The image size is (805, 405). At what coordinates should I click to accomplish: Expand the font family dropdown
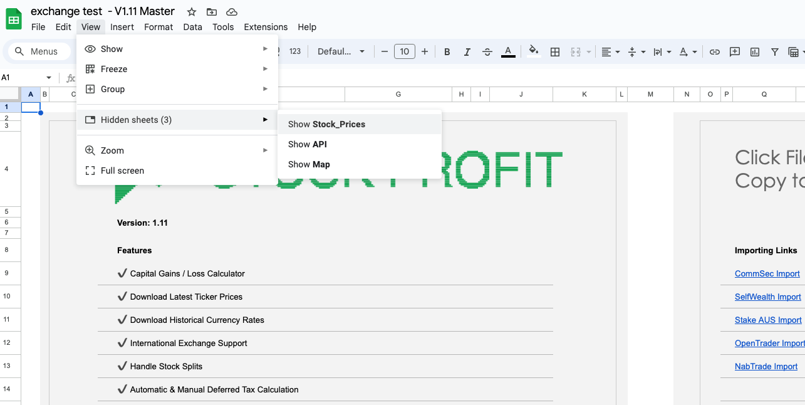coord(341,51)
